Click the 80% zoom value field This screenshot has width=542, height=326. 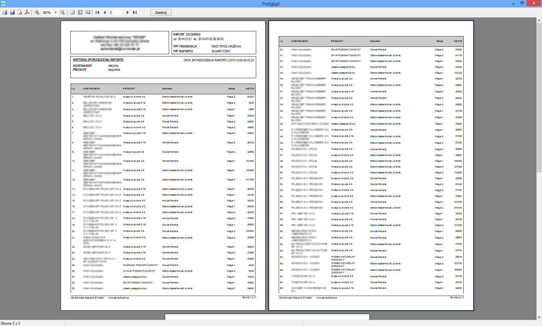point(47,13)
